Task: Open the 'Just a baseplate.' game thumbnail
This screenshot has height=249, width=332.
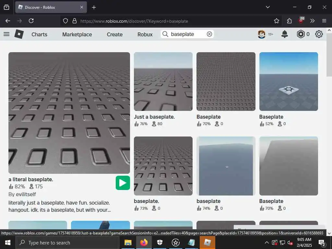Action: click(163, 81)
